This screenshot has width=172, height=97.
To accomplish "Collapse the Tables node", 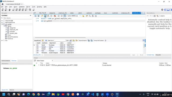I will [x=4, y=26].
